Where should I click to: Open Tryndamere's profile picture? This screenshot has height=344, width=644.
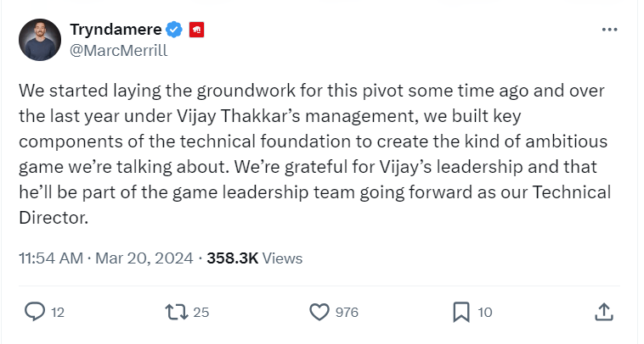pyautogui.click(x=39, y=40)
